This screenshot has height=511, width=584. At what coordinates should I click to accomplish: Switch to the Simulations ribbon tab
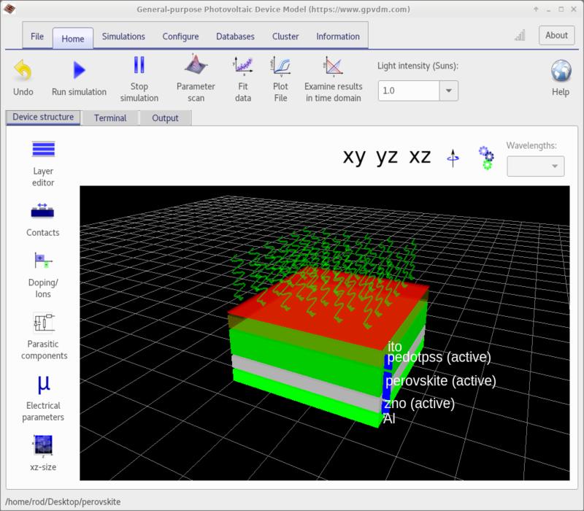point(123,36)
